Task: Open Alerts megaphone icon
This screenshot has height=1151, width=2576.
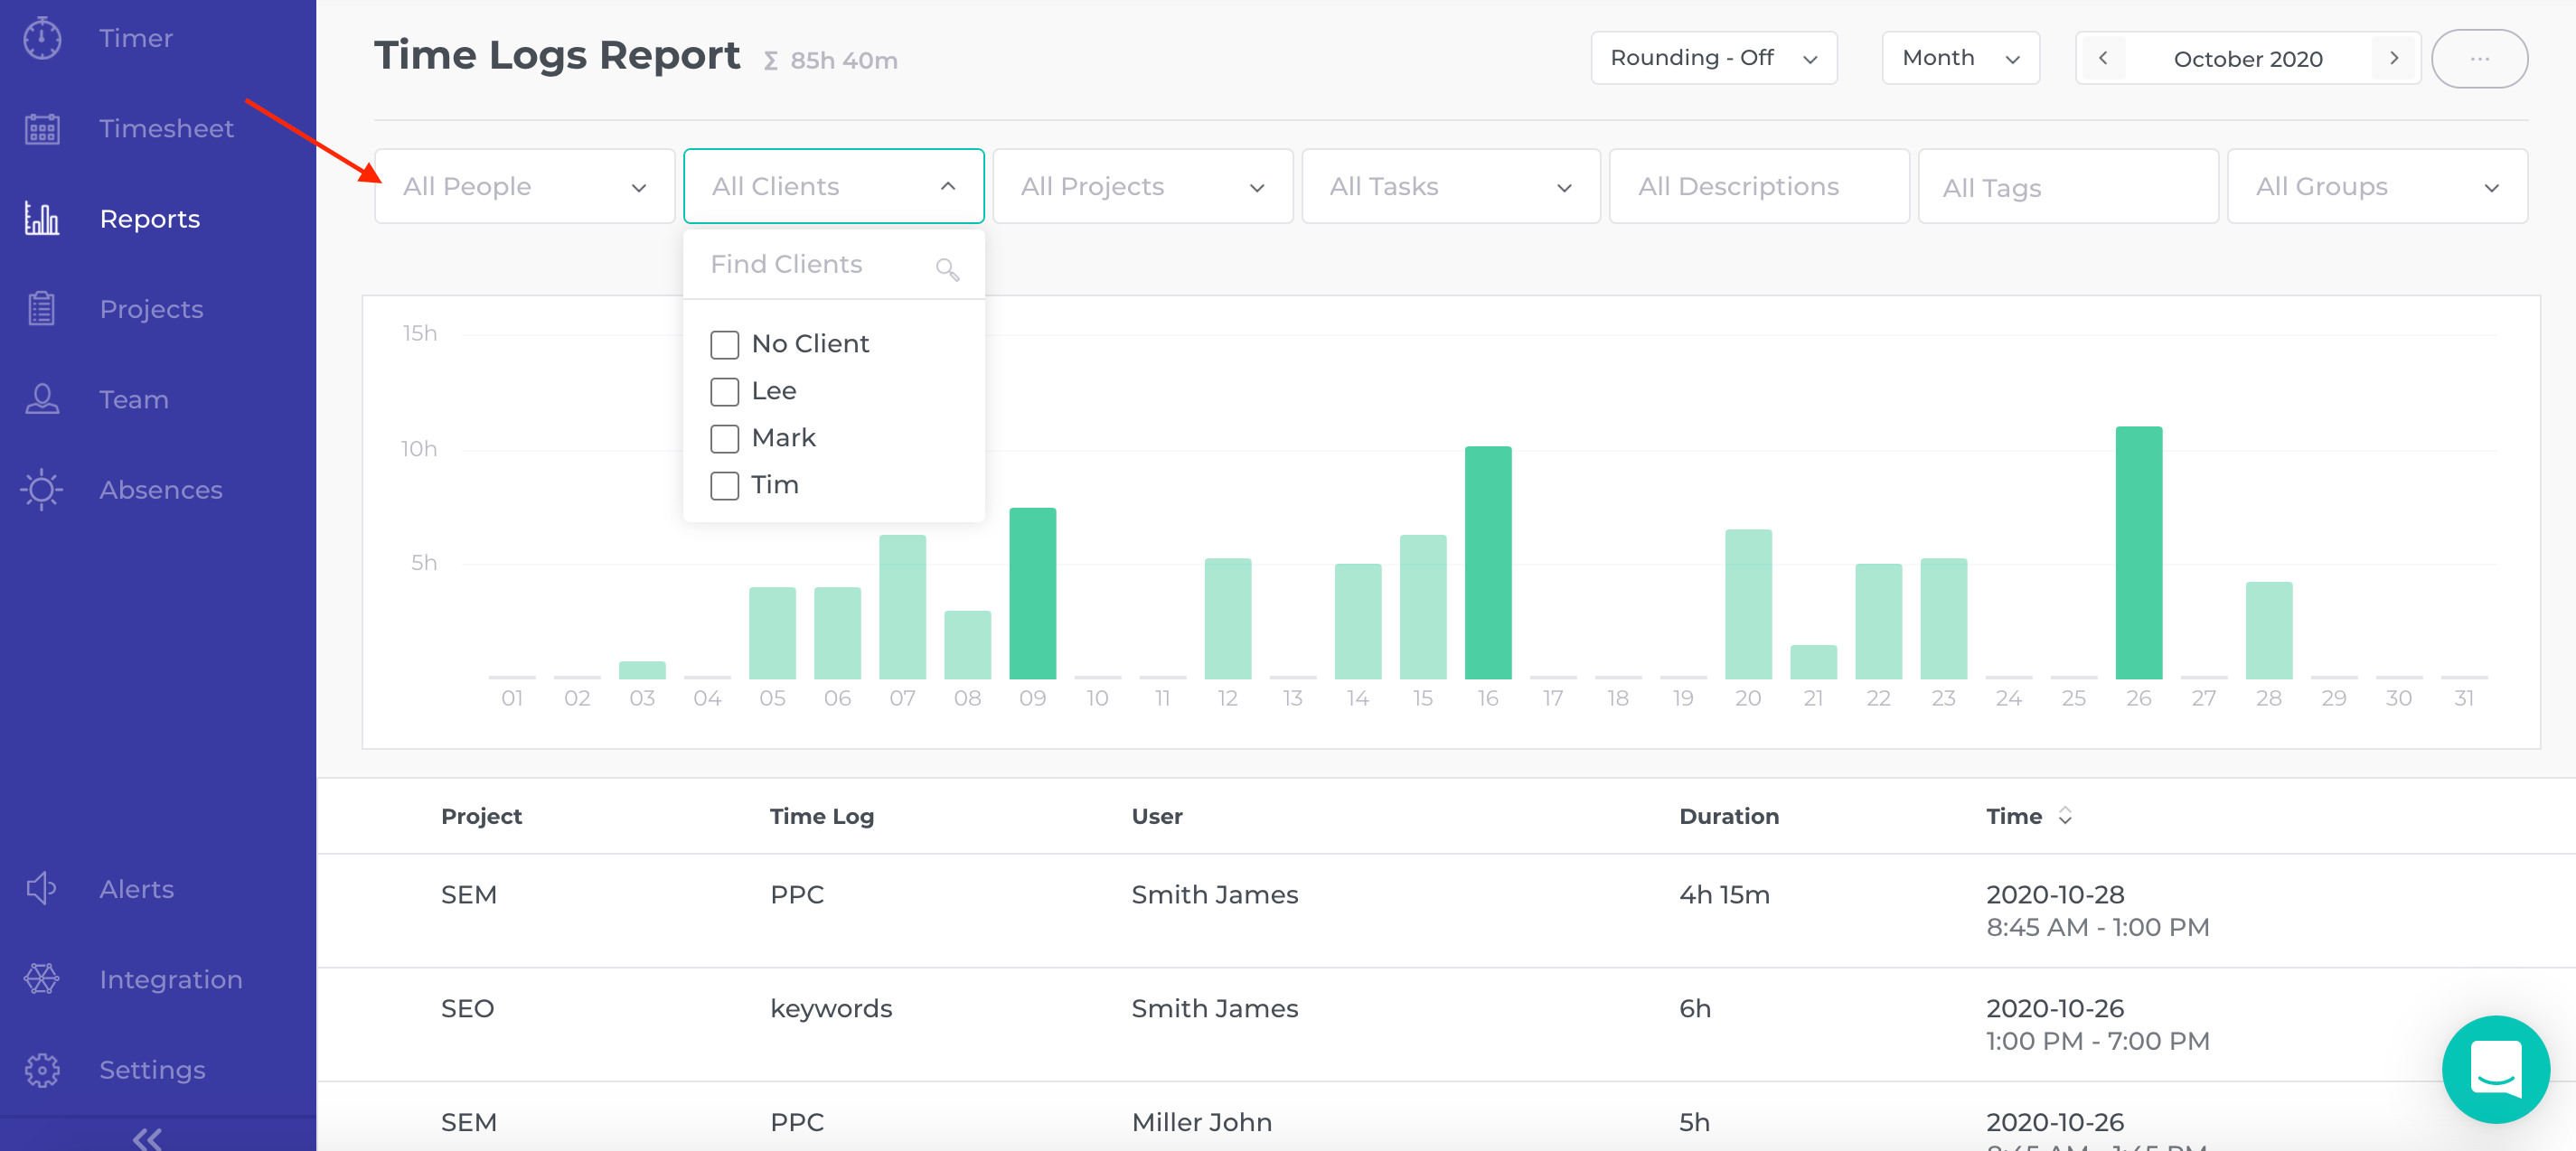Action: click(x=42, y=888)
